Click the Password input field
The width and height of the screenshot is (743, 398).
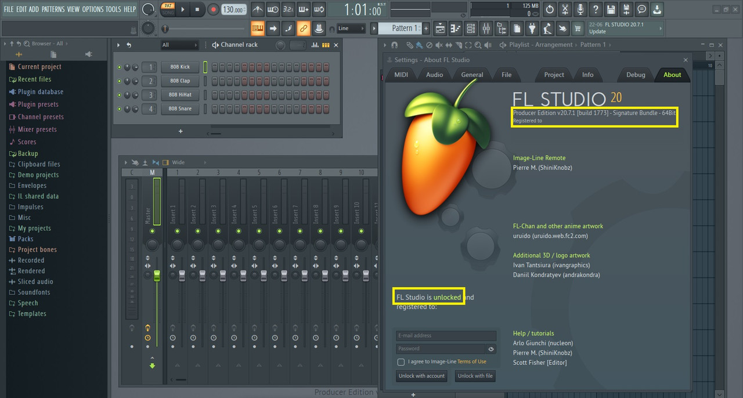(x=441, y=349)
